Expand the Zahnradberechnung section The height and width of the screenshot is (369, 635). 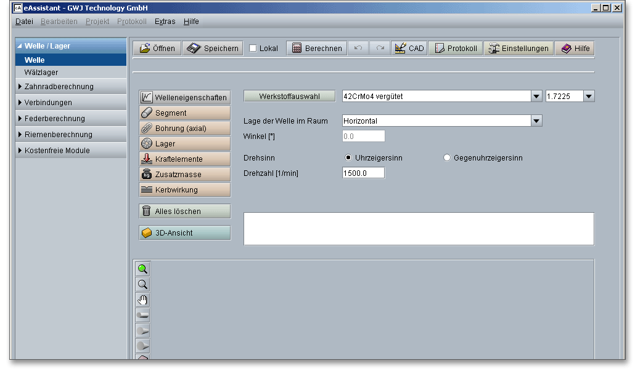point(59,87)
